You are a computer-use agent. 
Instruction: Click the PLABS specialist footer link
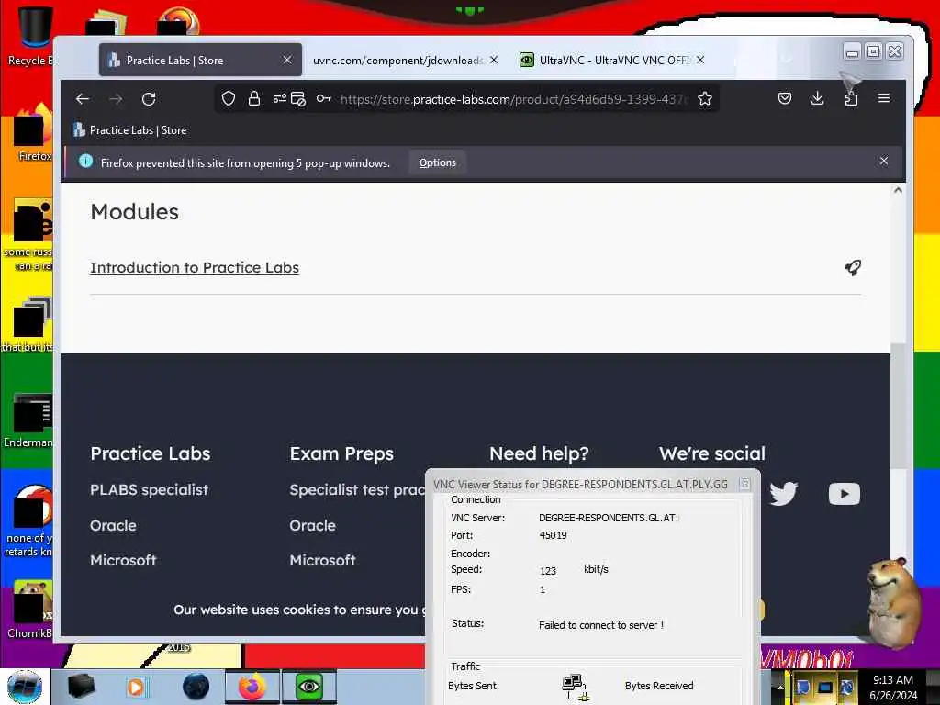click(x=150, y=490)
